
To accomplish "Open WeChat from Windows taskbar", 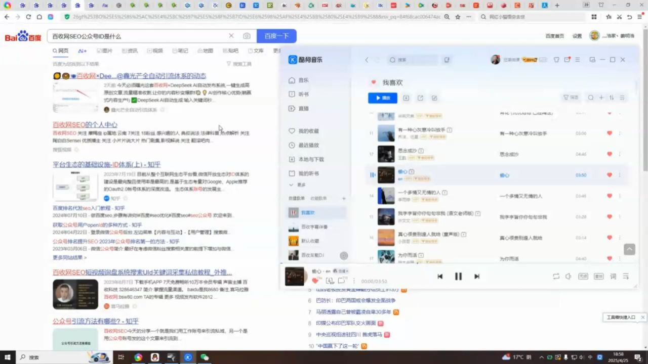I will point(205,357).
